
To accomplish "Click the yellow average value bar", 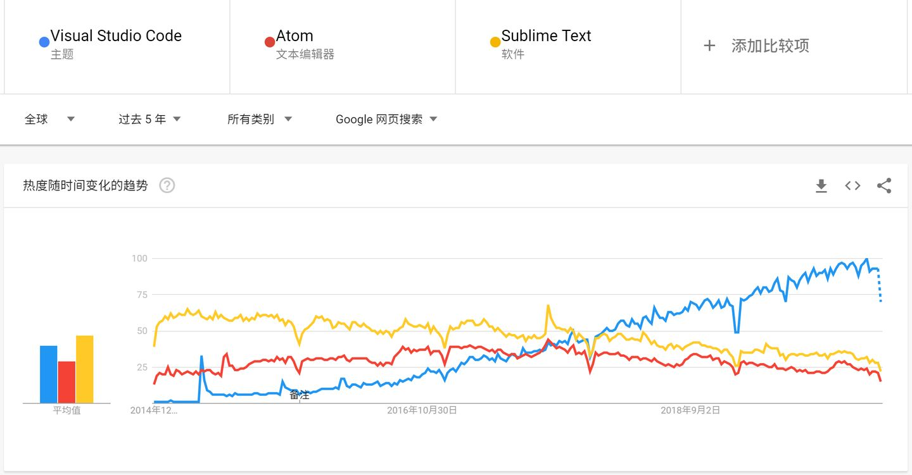I will (x=84, y=369).
